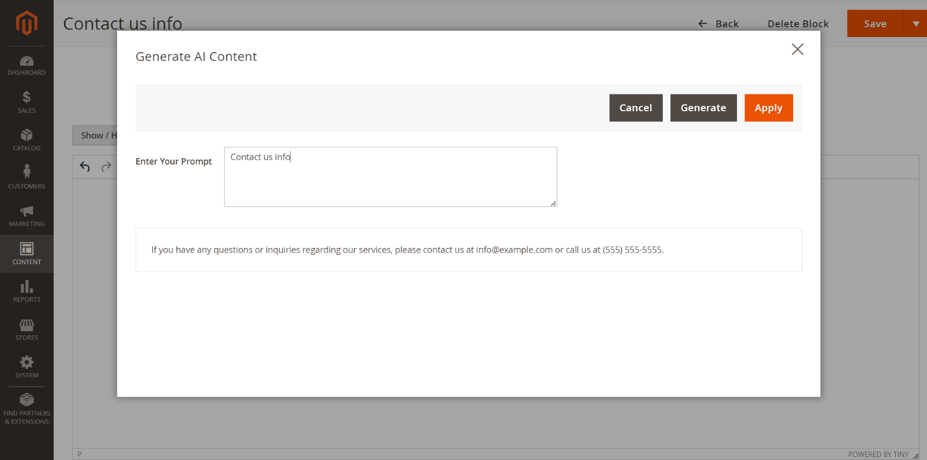Expand the Save button dropdown arrow

click(915, 24)
